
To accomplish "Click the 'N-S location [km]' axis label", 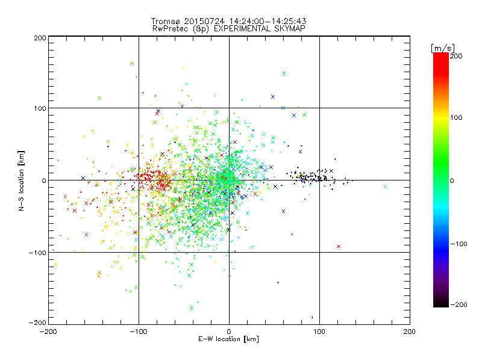I will pyautogui.click(x=21, y=181).
